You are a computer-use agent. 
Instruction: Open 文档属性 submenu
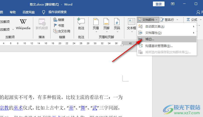click(153, 33)
